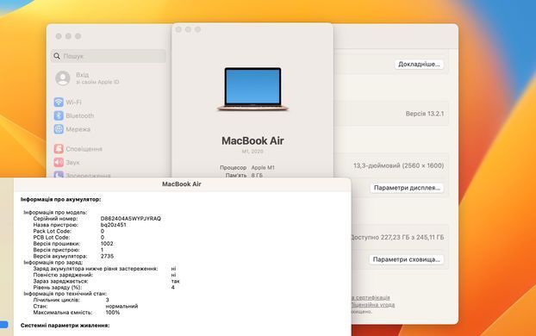
Task: Click the Apple ID avatar to sign in
Action: tap(63, 78)
